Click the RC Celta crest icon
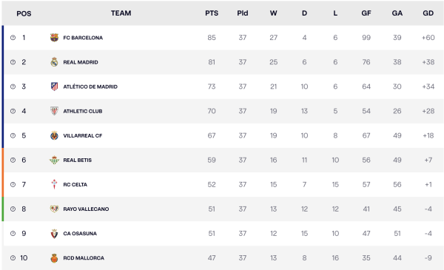Viewport: 444px width, 270px height. coord(54,184)
